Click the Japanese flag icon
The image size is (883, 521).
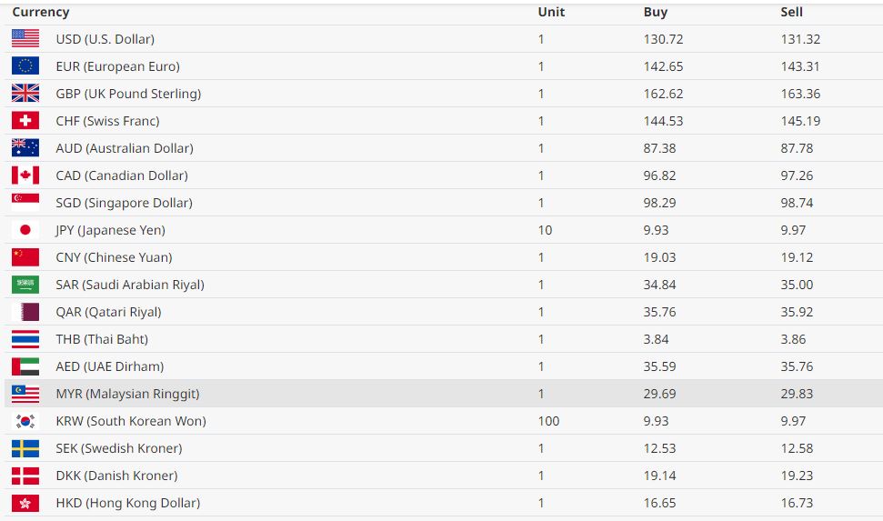click(x=25, y=230)
